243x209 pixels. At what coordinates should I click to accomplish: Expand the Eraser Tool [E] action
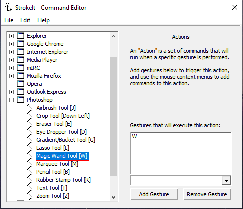pos(21,124)
